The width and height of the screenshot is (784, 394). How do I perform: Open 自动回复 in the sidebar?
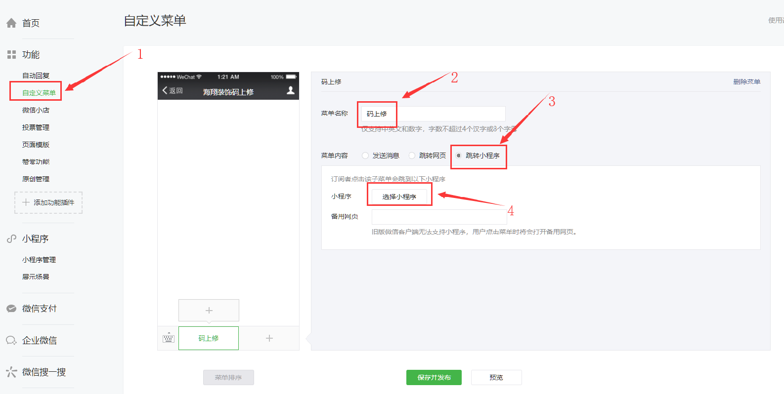point(36,76)
